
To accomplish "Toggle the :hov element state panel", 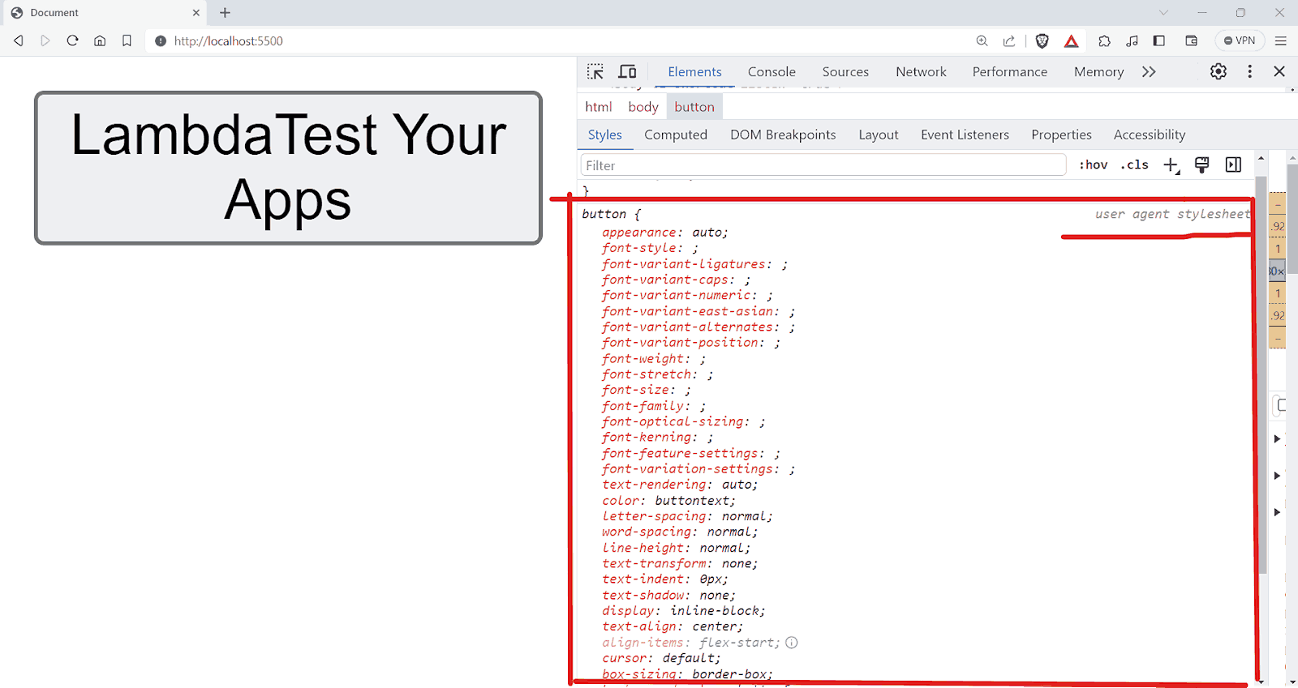I will 1093,165.
